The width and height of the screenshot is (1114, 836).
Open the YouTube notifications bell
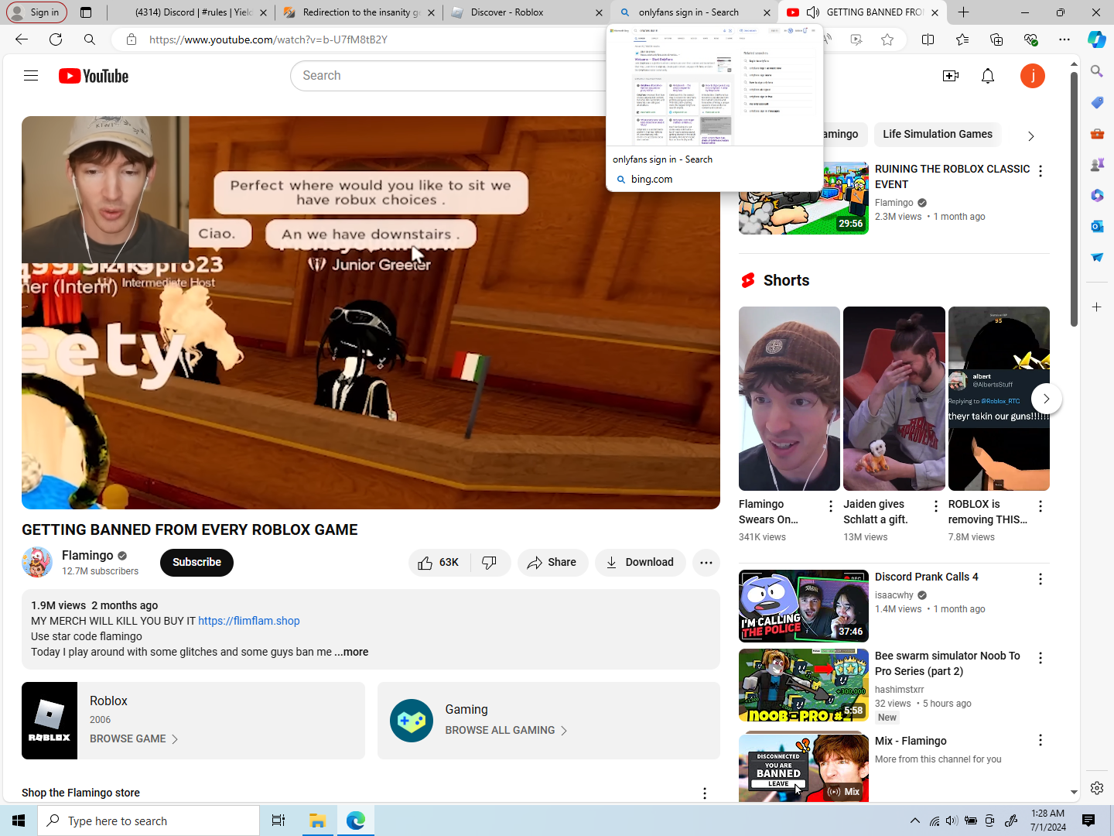click(988, 76)
